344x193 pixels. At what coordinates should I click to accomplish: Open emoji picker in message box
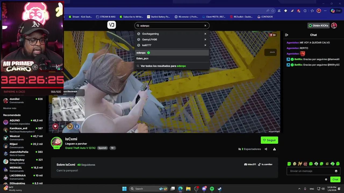[x=336, y=171]
